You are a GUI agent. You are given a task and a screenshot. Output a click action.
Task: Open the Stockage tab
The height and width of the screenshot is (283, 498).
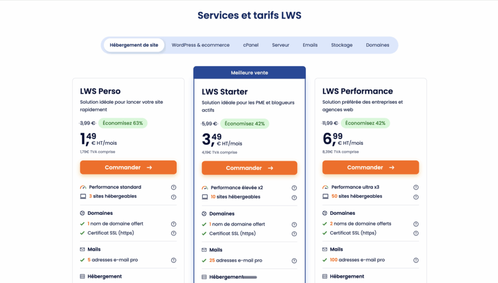pos(342,45)
